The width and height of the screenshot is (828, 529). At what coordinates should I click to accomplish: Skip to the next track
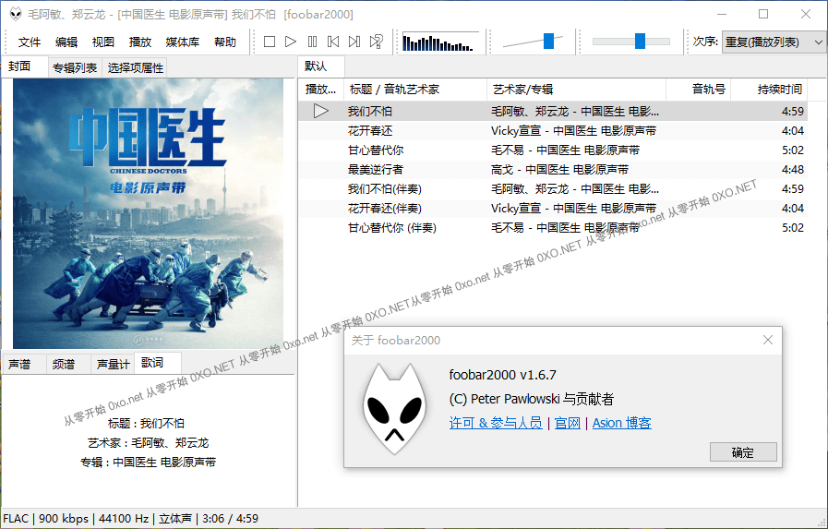click(354, 42)
